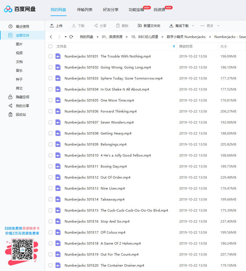Image resolution: width=246 pixels, height=271 pixels.
Task: Click the three-dots more icon
Action: pos(202,26)
